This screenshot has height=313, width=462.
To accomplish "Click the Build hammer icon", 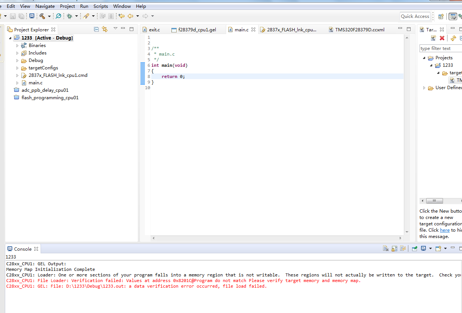I will (42, 16).
